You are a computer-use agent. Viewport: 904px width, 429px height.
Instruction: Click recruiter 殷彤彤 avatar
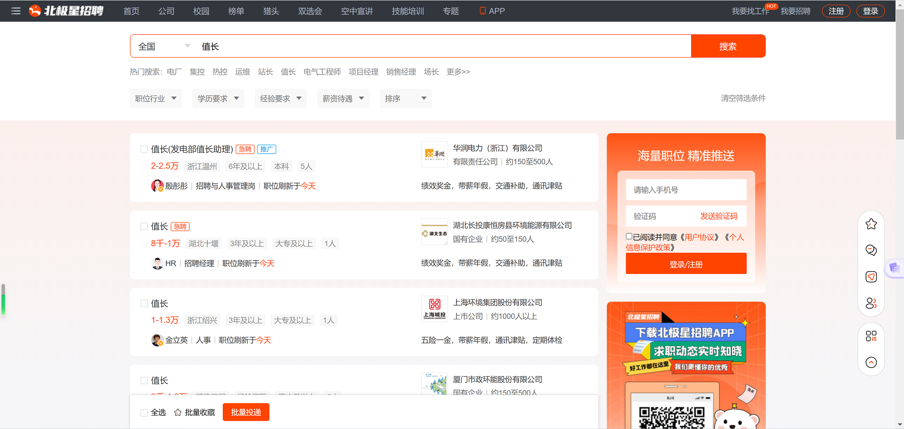(x=157, y=186)
